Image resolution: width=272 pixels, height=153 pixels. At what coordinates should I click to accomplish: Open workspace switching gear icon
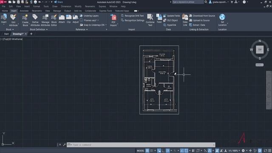pos(243,151)
